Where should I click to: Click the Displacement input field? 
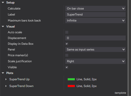[95, 38]
